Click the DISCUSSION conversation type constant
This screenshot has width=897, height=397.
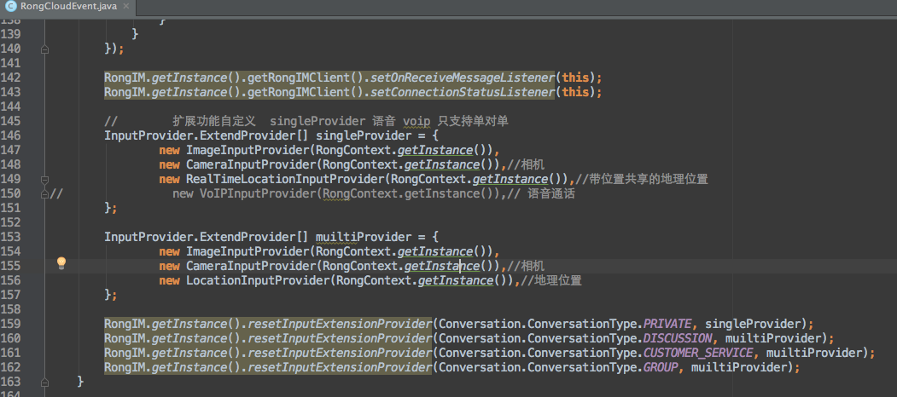pos(678,338)
